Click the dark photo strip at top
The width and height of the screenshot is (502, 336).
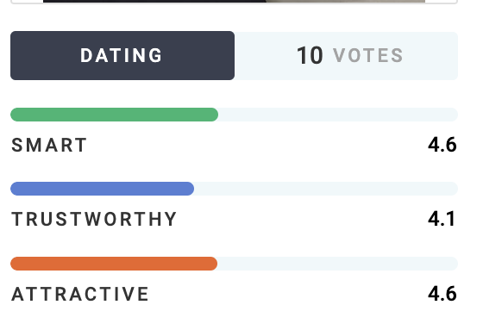click(154, 1)
